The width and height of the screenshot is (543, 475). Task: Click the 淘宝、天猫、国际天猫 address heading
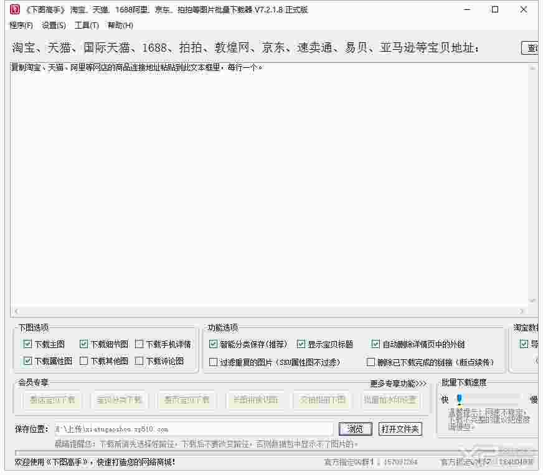pos(245,48)
